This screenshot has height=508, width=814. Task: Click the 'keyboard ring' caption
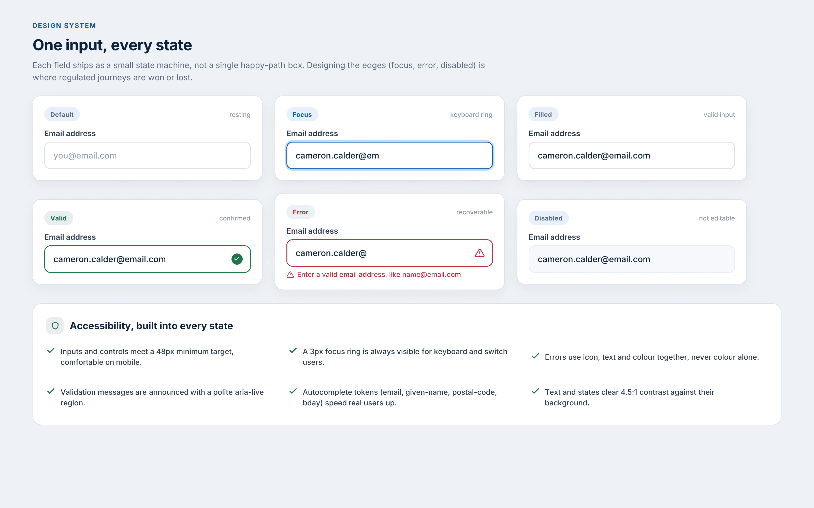pos(471,115)
